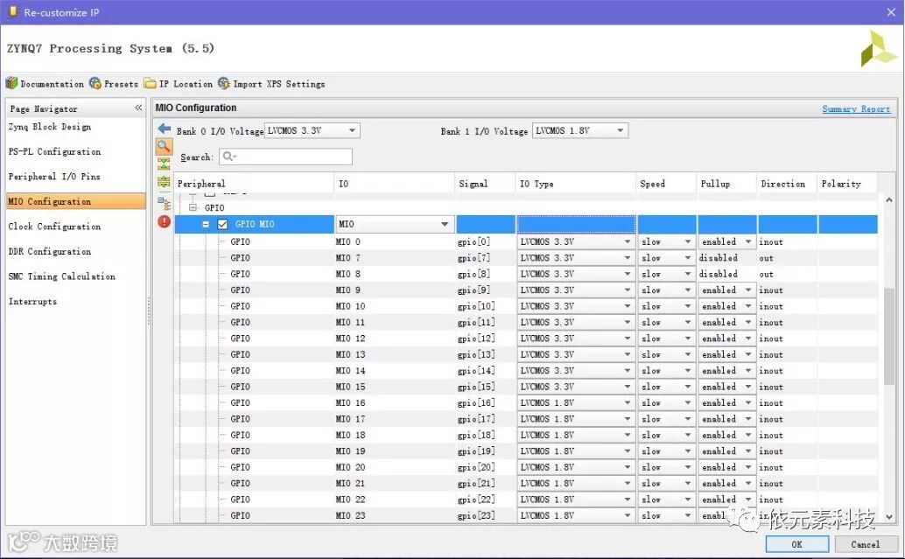The height and width of the screenshot is (559, 905).
Task: Open Speed dropdown for MIO 7
Action: point(666,258)
